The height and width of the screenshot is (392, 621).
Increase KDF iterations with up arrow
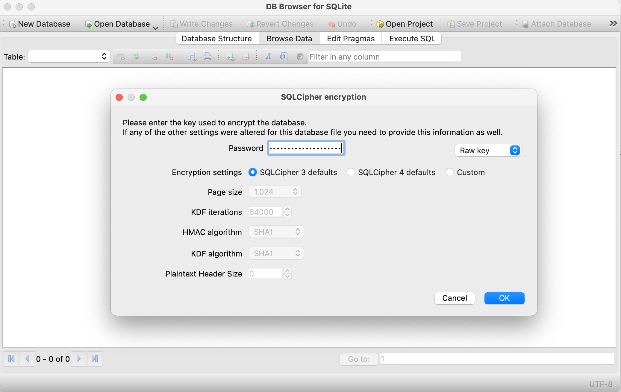pyautogui.click(x=287, y=209)
